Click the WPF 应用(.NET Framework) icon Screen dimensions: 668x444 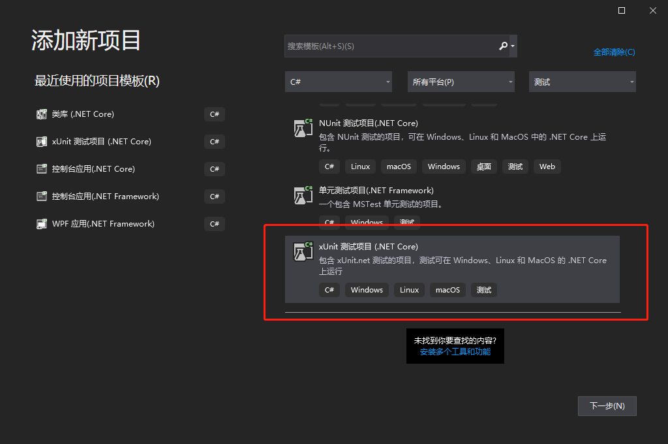tap(41, 223)
